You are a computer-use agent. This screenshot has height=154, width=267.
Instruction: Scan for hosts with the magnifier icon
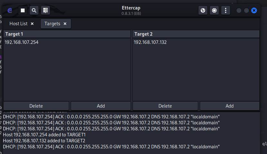pos(34,10)
